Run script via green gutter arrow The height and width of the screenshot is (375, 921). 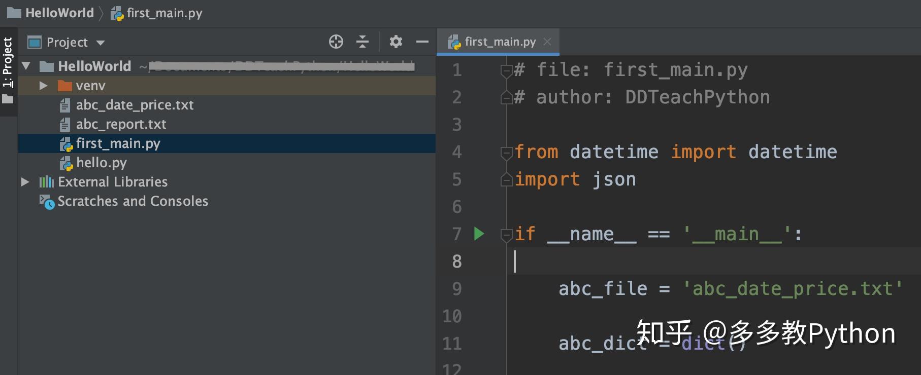point(479,234)
